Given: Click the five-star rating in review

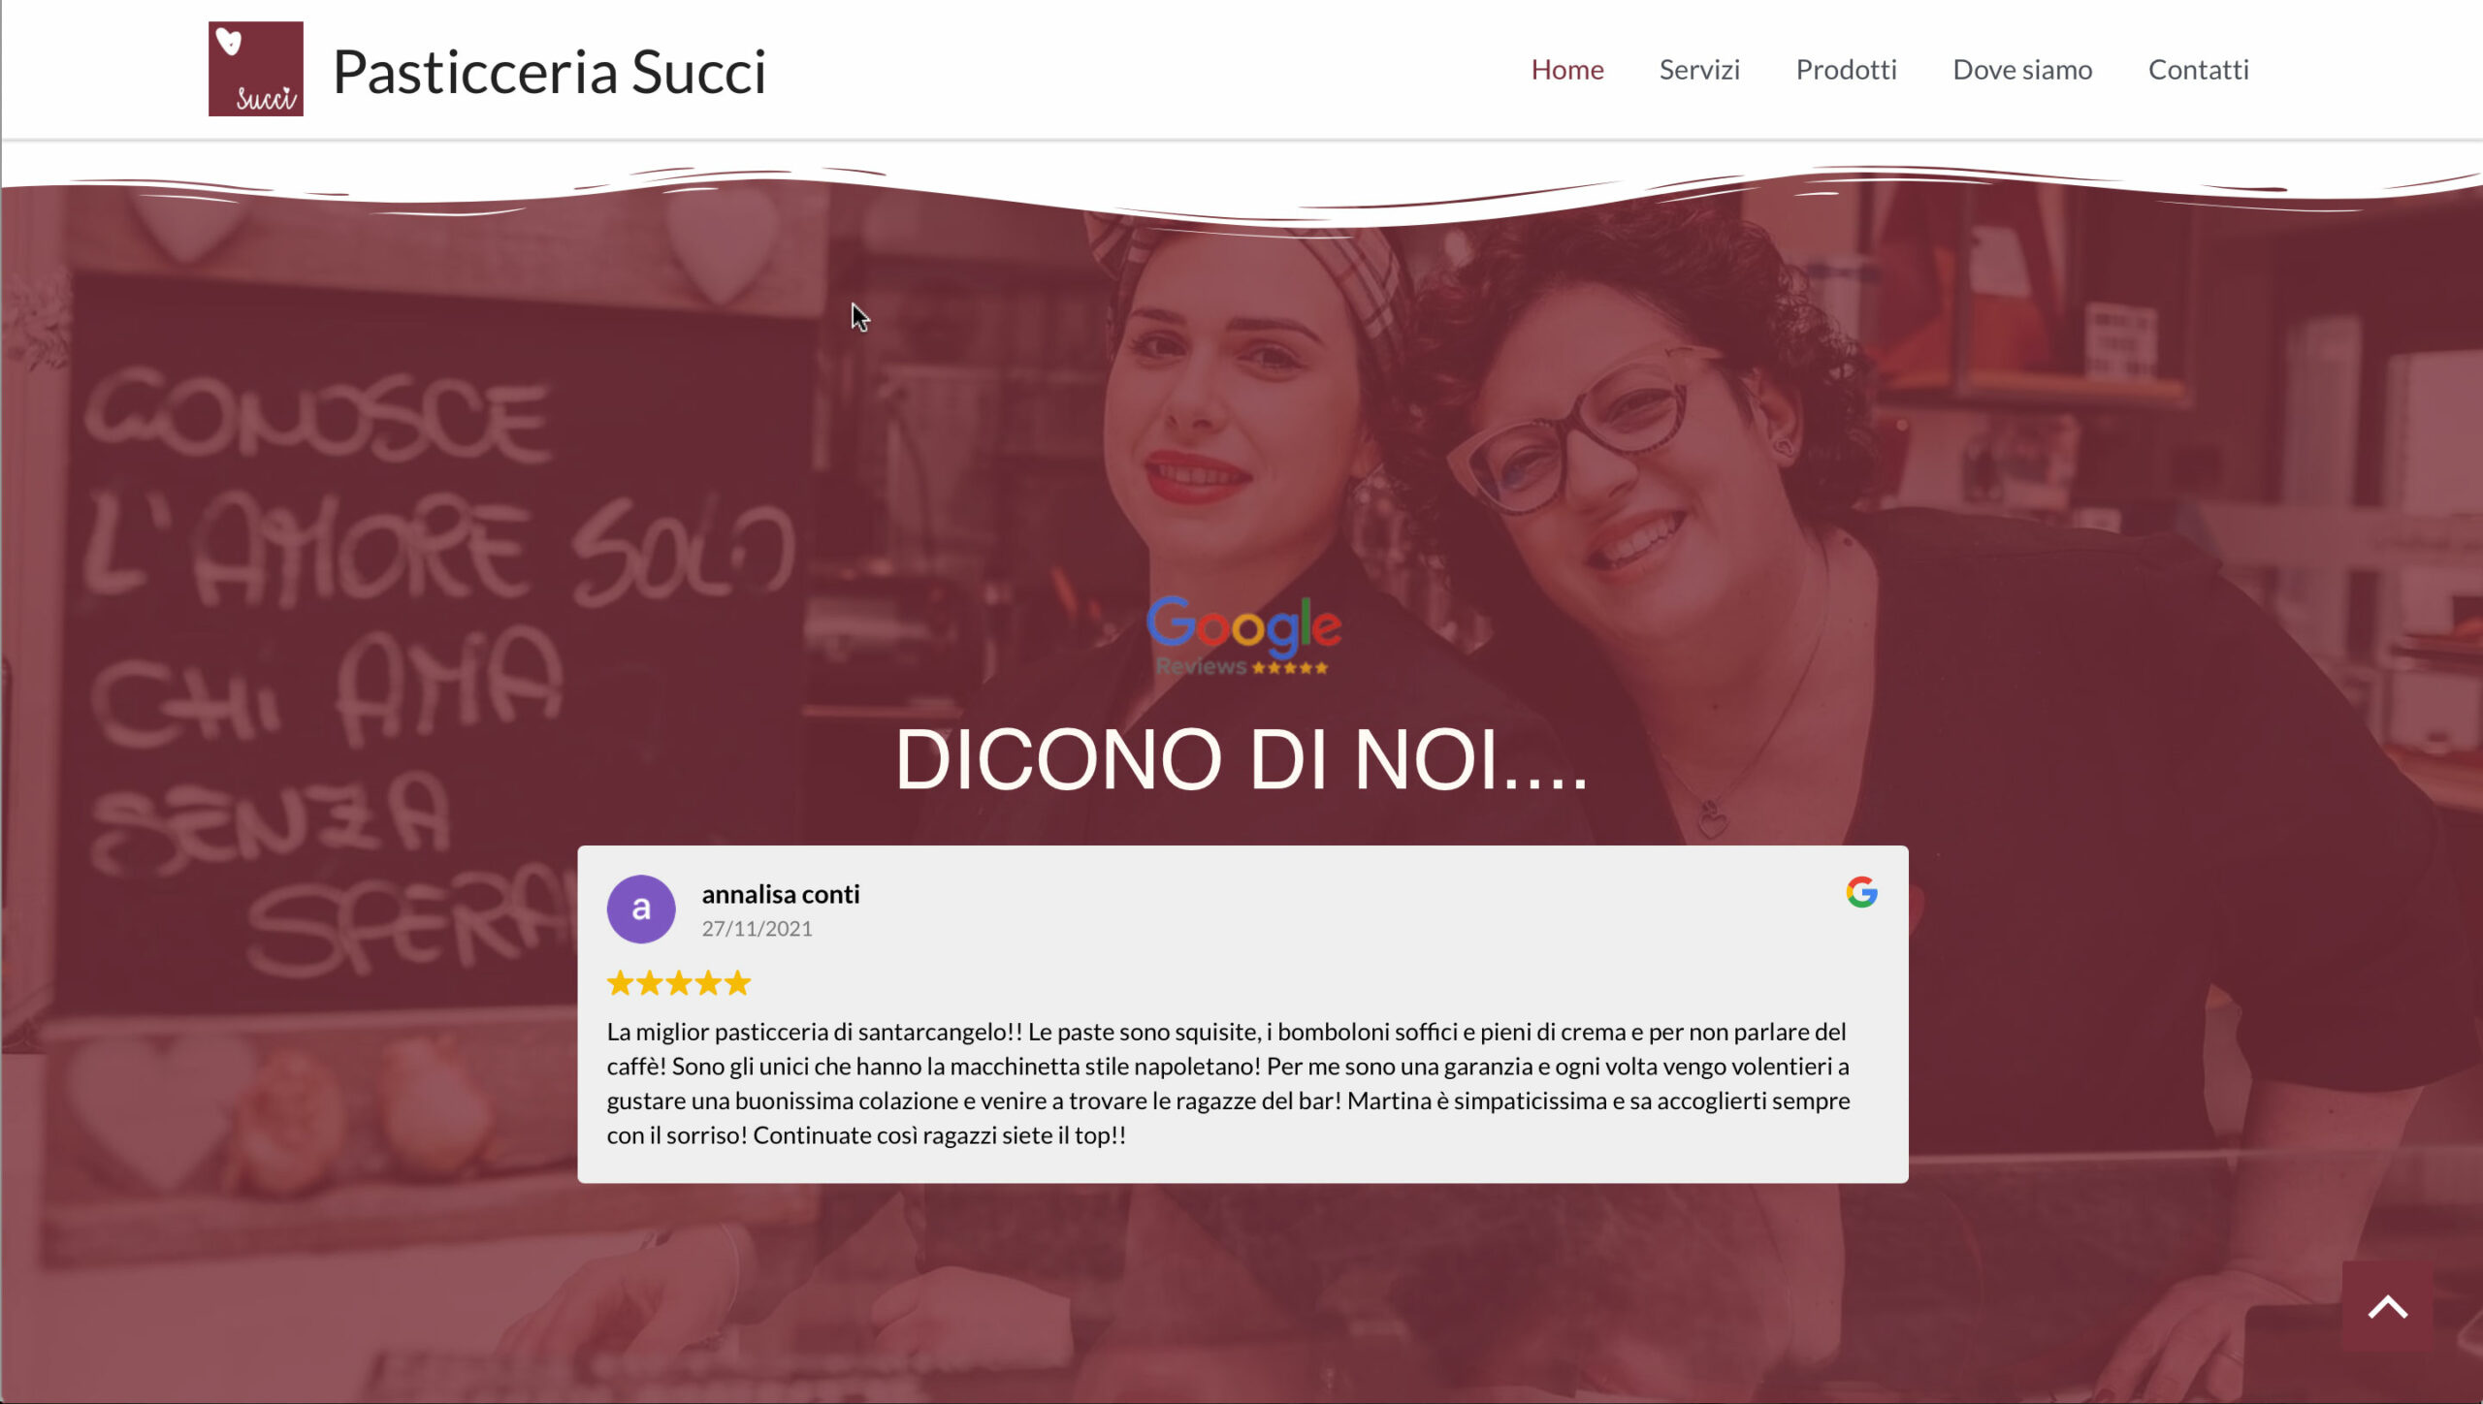Looking at the screenshot, I should click(x=679, y=983).
